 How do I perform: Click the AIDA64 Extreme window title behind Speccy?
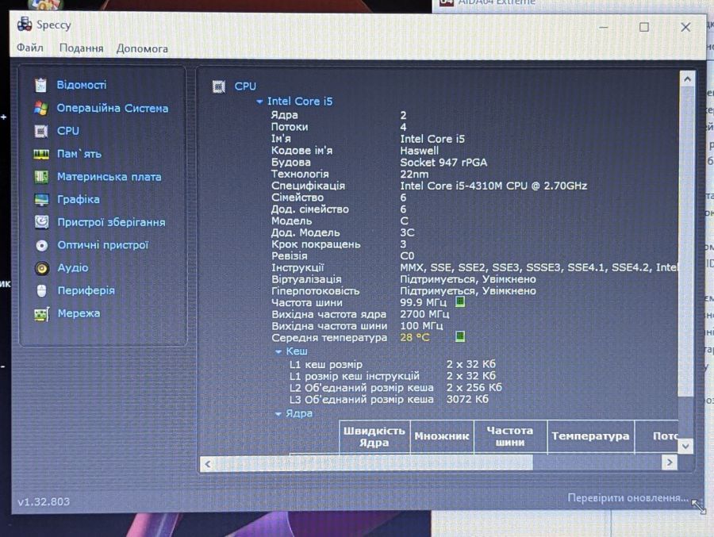point(497,2)
